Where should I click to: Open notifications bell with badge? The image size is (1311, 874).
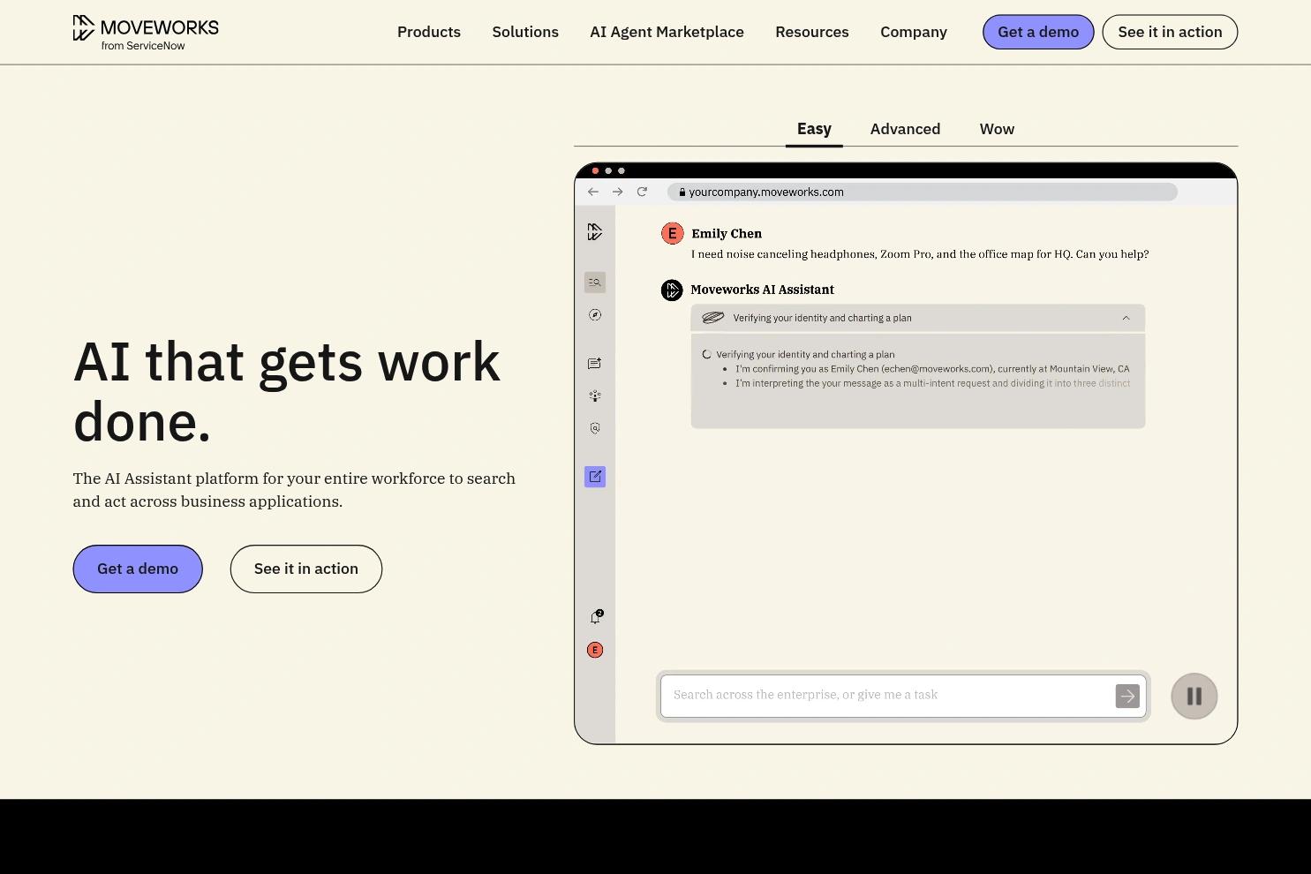click(596, 617)
